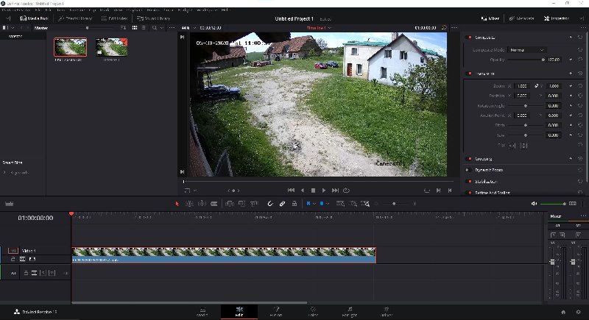The width and height of the screenshot is (589, 320).
Task: Switch to the Fairlight page tab
Action: point(350,311)
